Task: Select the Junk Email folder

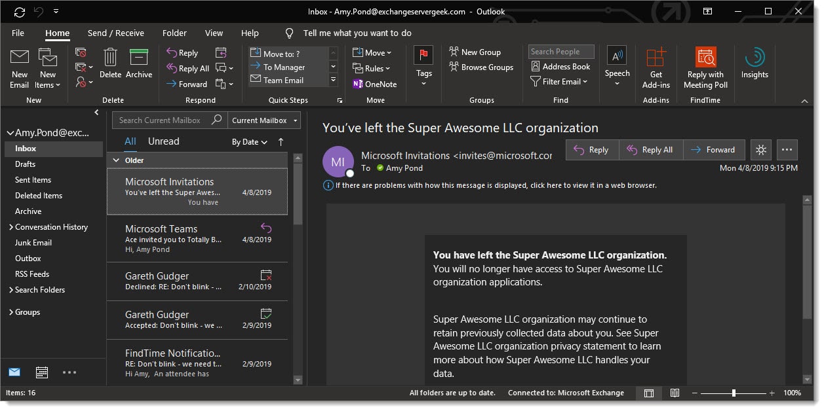Action: coord(33,243)
